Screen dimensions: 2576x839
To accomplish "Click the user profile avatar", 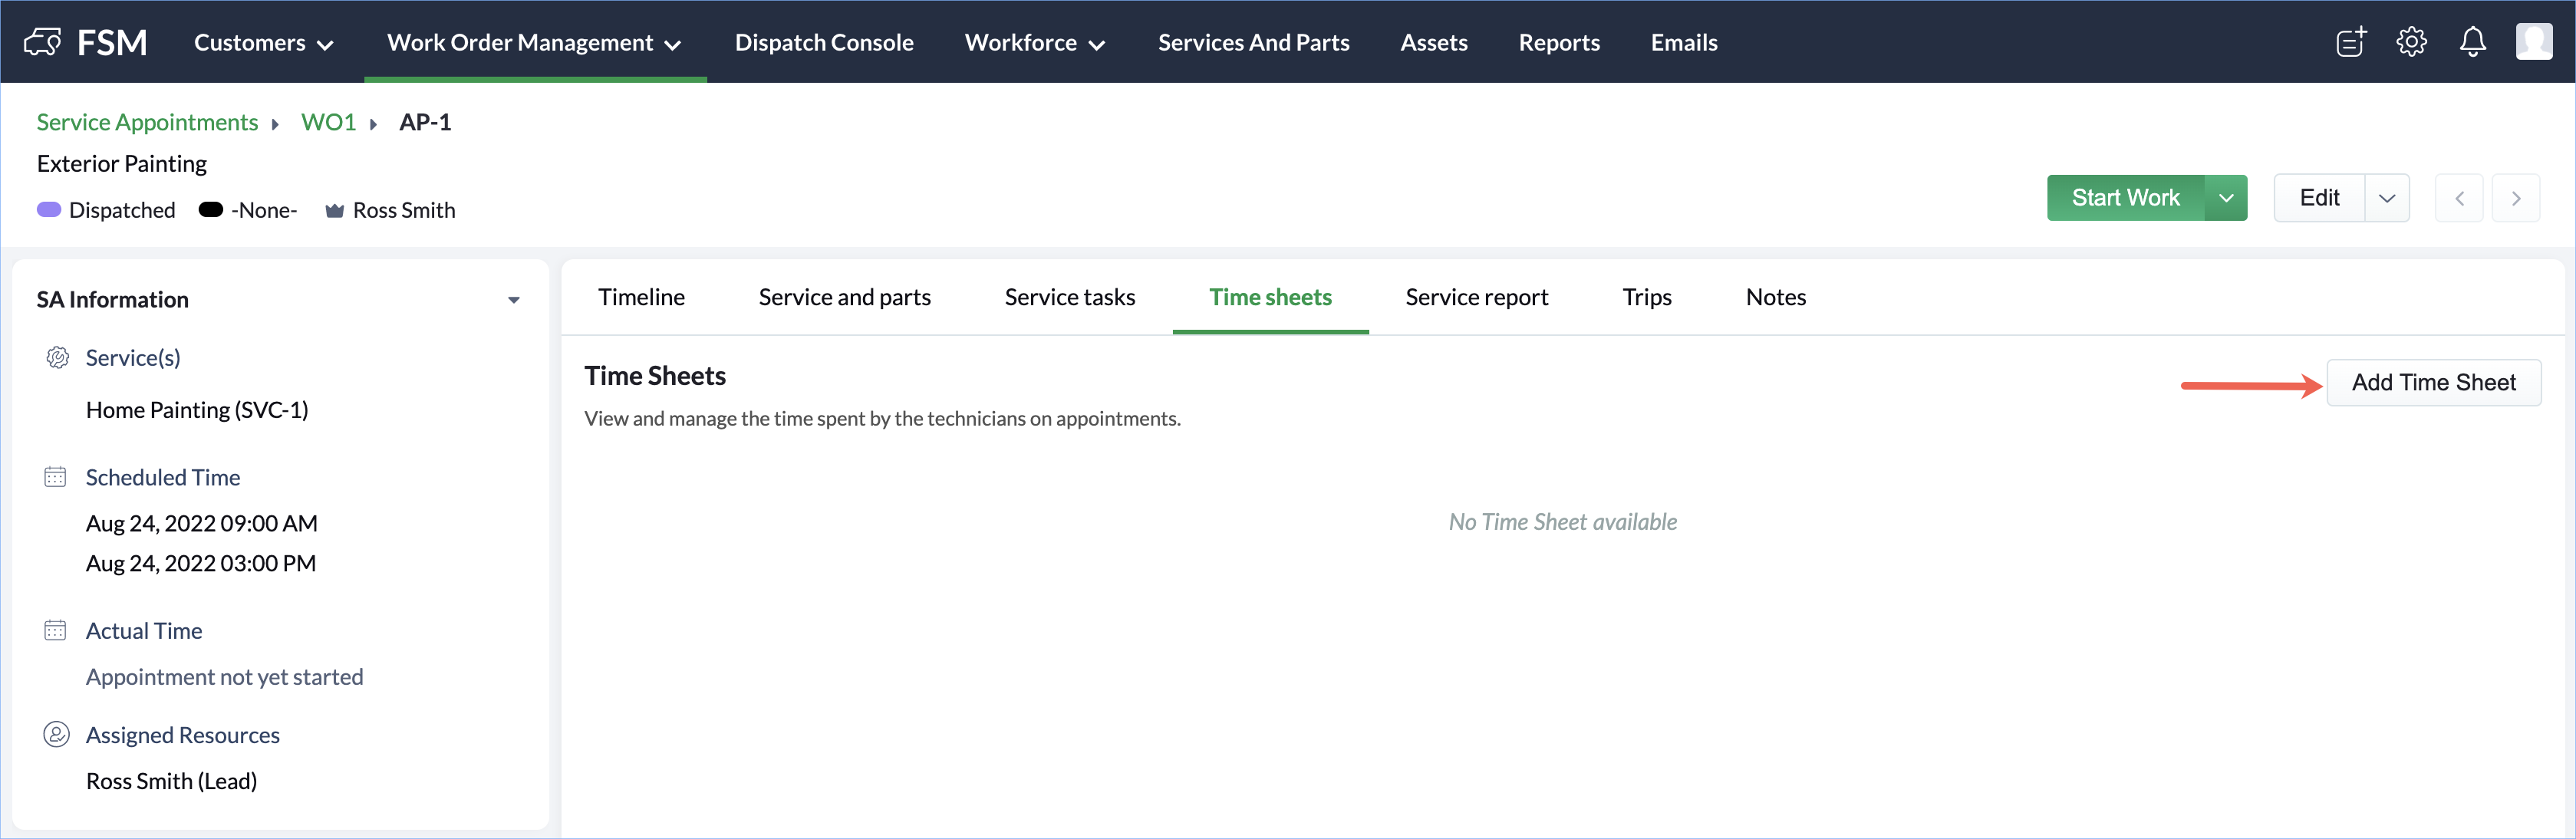I will point(2534,42).
